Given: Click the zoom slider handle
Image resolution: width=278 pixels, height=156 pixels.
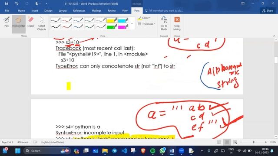Looking at the screenshot, I should click(254, 142).
